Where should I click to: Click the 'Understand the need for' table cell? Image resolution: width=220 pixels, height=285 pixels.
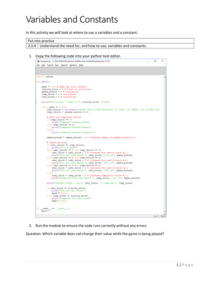pos(116,46)
